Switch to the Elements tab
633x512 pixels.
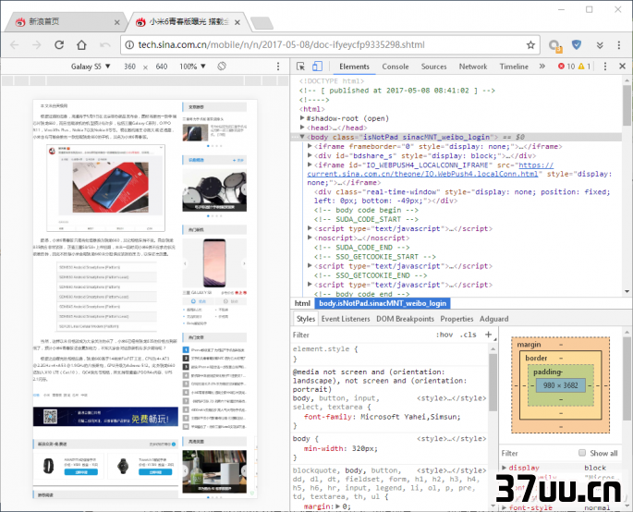point(354,67)
